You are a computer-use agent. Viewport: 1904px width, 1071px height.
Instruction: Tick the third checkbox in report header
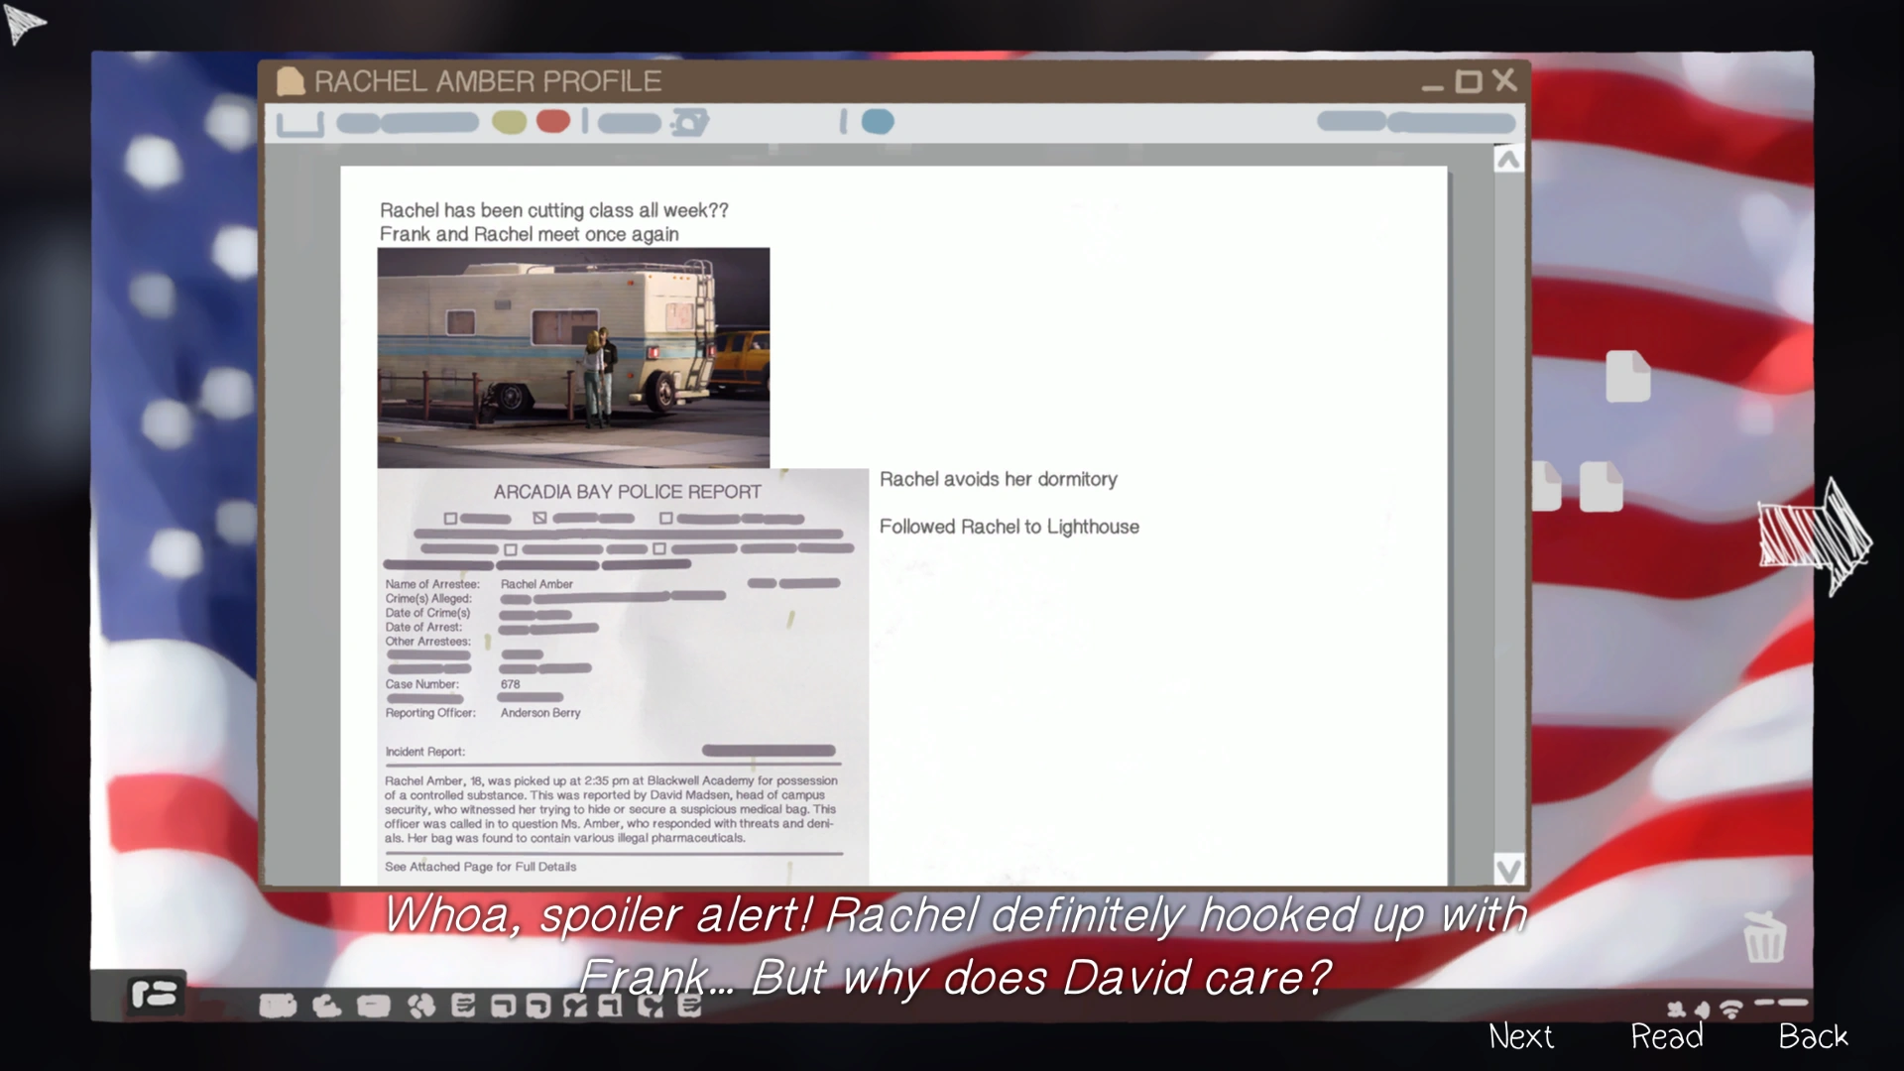click(x=666, y=518)
